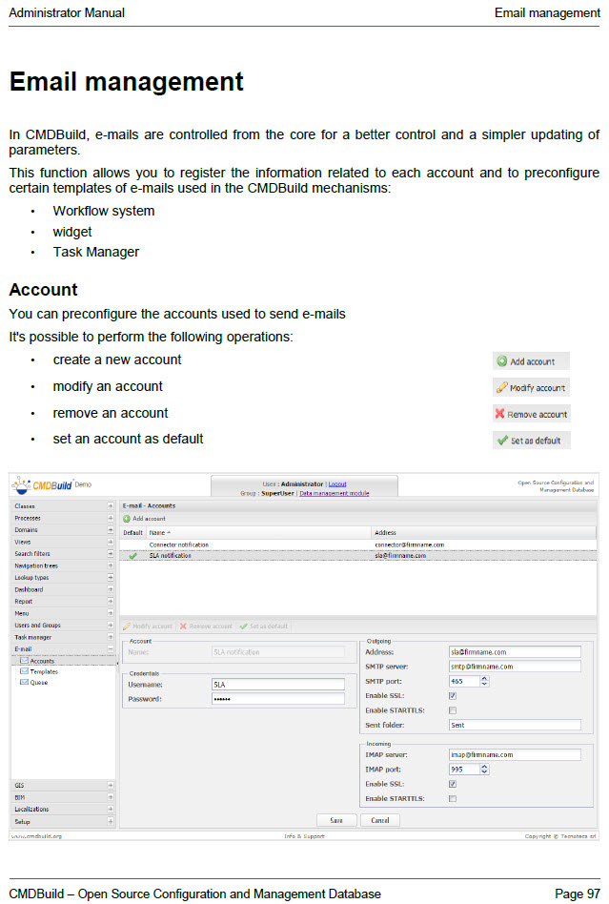The width and height of the screenshot is (609, 904).
Task: Collapse the E-mail sidebar section
Action: (x=111, y=648)
